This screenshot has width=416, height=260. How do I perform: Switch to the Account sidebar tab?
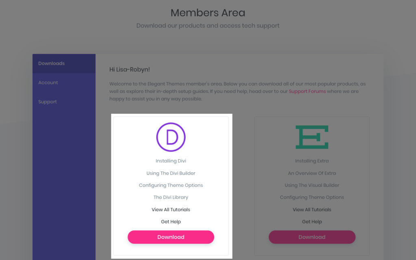(x=64, y=82)
